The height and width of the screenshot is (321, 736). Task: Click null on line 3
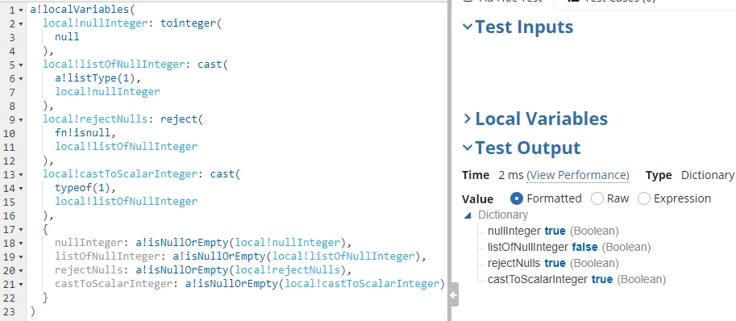[x=67, y=36]
